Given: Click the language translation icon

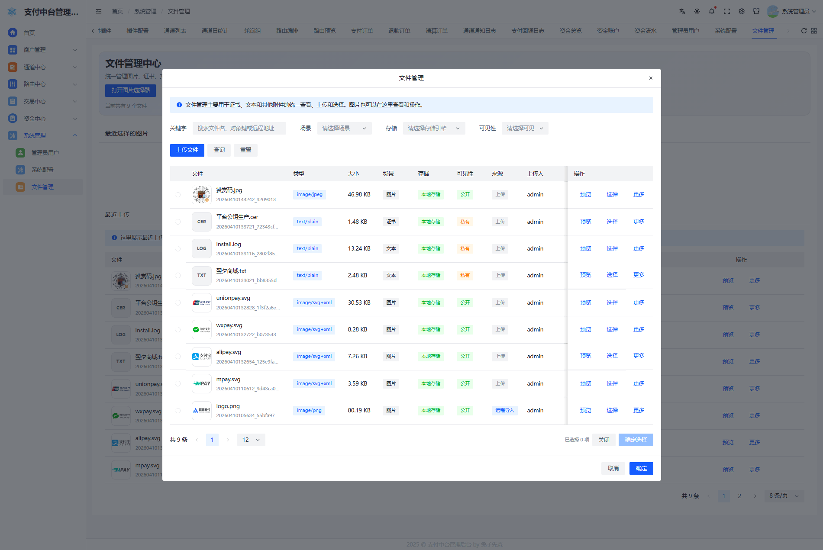Looking at the screenshot, I should pos(682,12).
